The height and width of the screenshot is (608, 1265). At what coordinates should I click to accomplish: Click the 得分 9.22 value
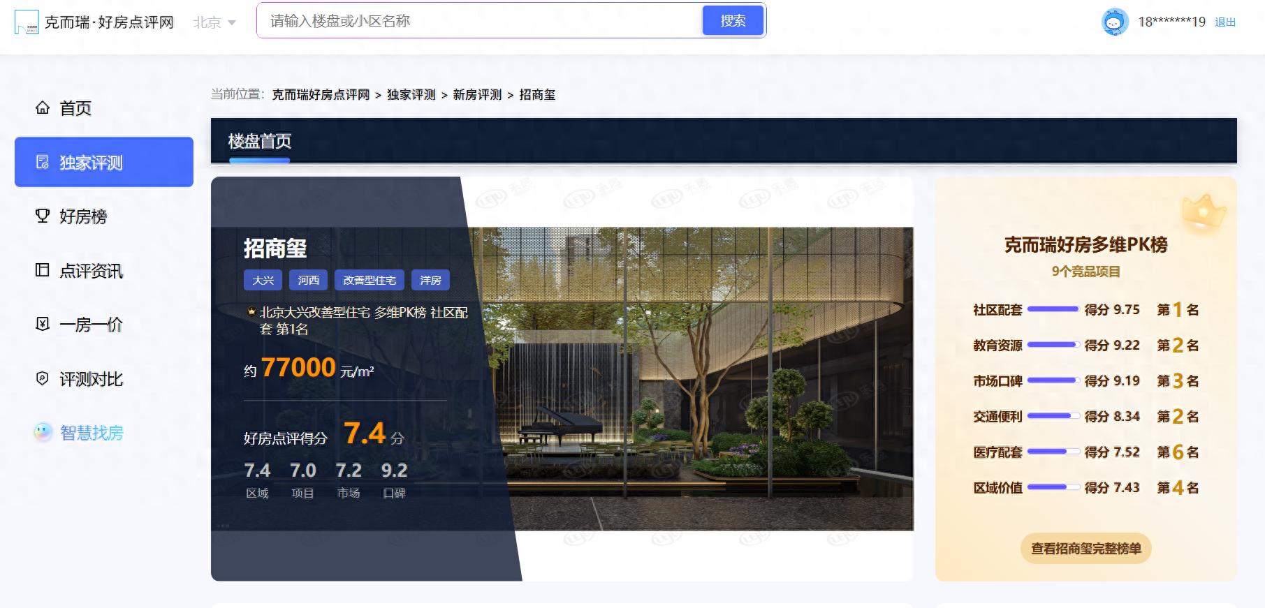click(1112, 345)
